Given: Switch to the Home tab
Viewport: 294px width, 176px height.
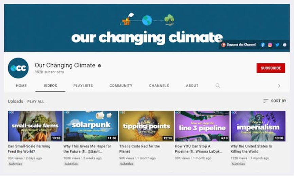Looking at the screenshot, I should (21, 86).
